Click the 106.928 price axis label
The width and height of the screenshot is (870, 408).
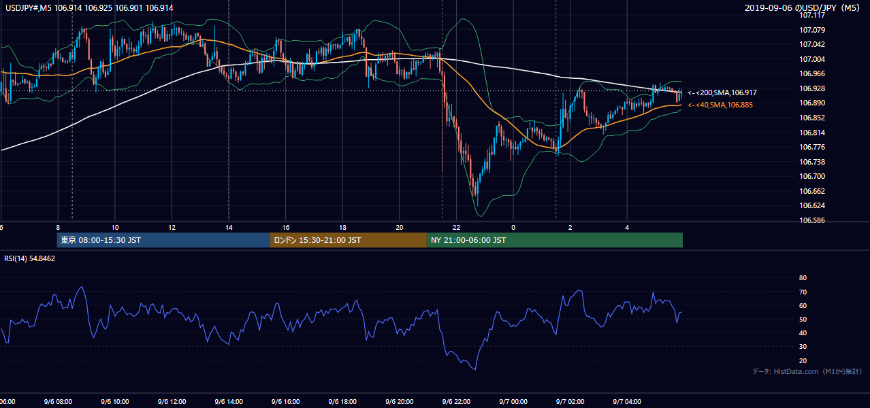(811, 88)
